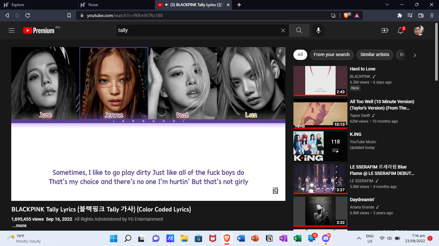The image size is (439, 246).
Task: Go back with the browser back arrow
Action: pyautogui.click(x=7, y=15)
